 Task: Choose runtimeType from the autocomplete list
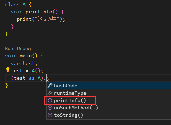[x=109, y=93]
